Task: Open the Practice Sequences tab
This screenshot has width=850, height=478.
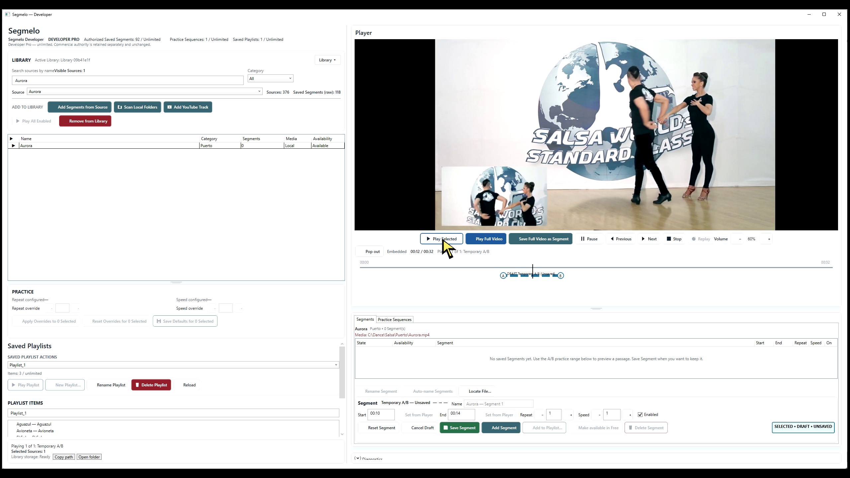Action: coord(394,319)
